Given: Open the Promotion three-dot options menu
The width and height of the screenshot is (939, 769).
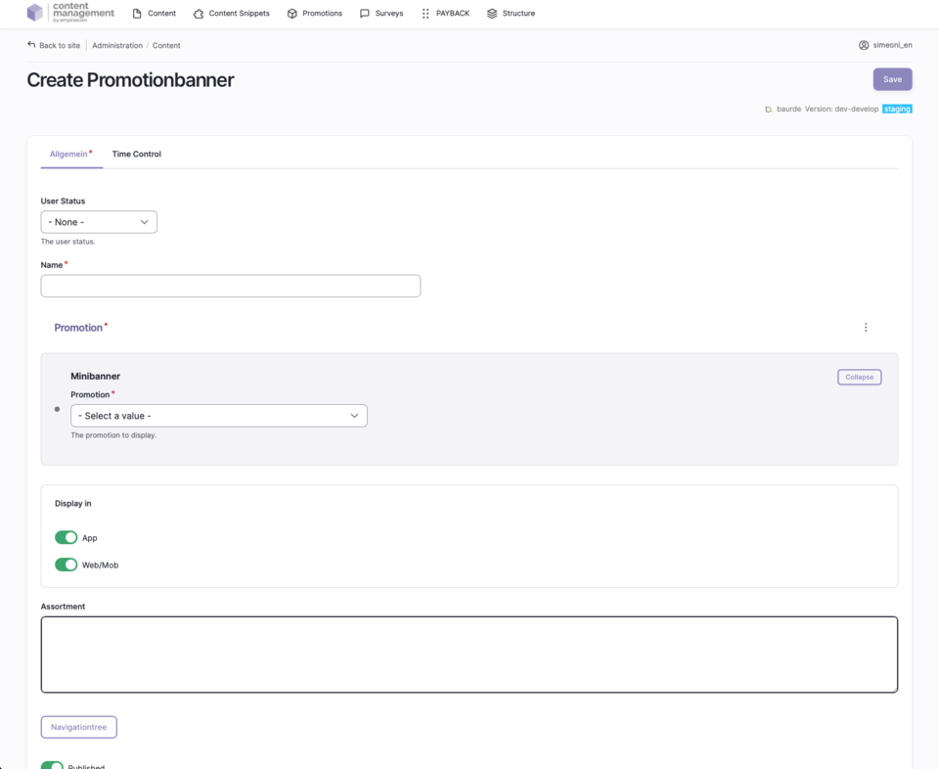Looking at the screenshot, I should coord(866,328).
